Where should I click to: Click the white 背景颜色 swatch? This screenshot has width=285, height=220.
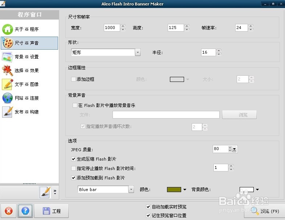[x=247, y=190]
